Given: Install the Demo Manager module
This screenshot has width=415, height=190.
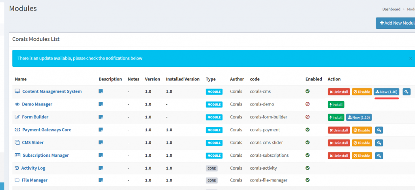Looking at the screenshot, I should (336, 104).
